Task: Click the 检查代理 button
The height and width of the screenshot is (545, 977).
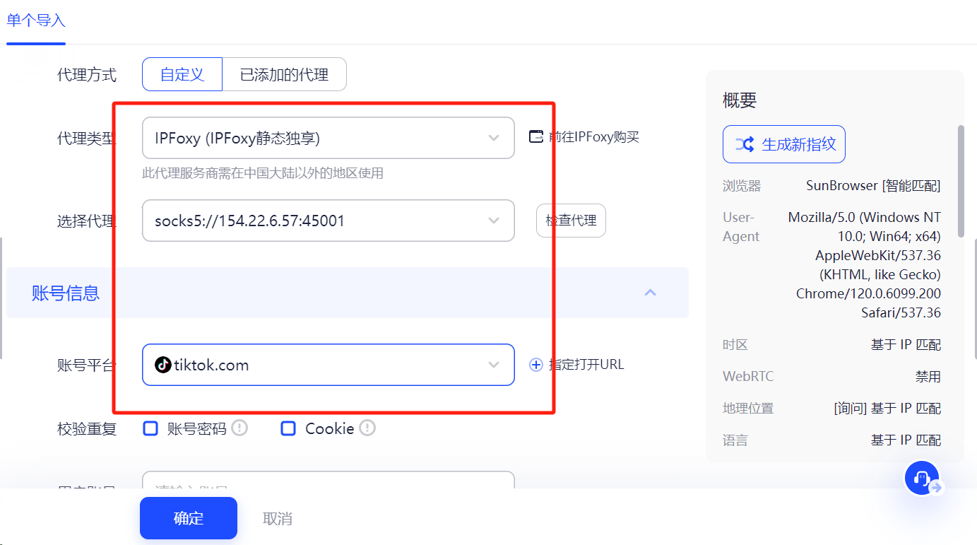Action: [571, 221]
